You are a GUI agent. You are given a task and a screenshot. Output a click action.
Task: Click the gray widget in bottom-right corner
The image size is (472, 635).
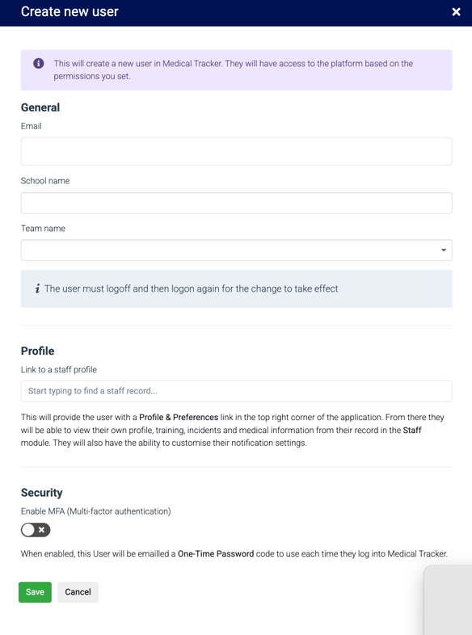point(448,600)
